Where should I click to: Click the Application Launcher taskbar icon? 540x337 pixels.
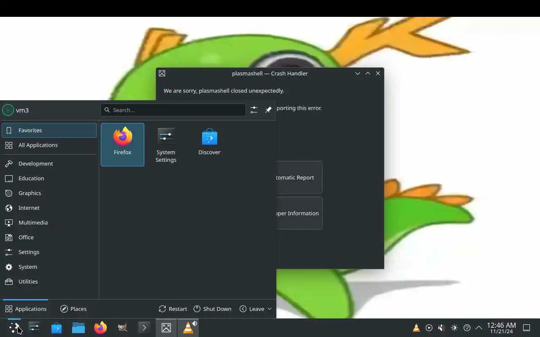14,328
